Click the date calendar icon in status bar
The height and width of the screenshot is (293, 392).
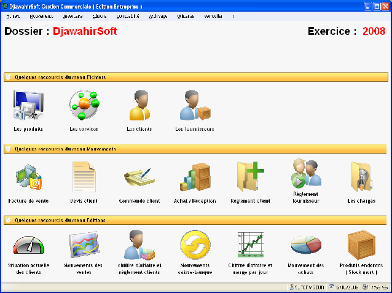point(332,287)
